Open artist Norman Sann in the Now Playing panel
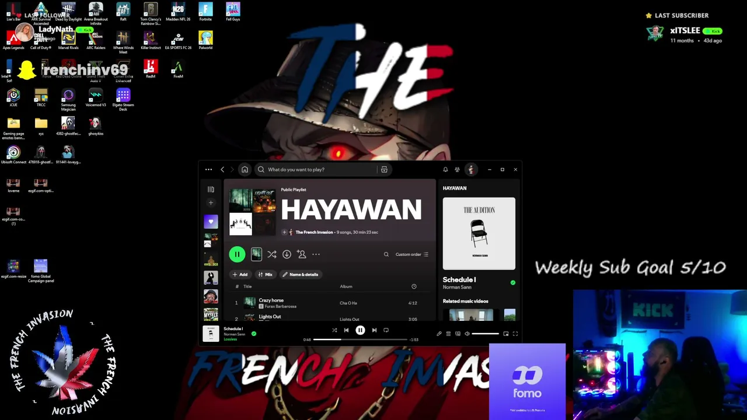747x420 pixels. coord(457,288)
